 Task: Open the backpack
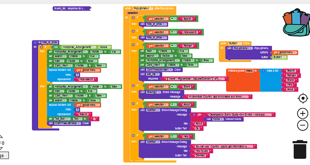click(x=297, y=22)
